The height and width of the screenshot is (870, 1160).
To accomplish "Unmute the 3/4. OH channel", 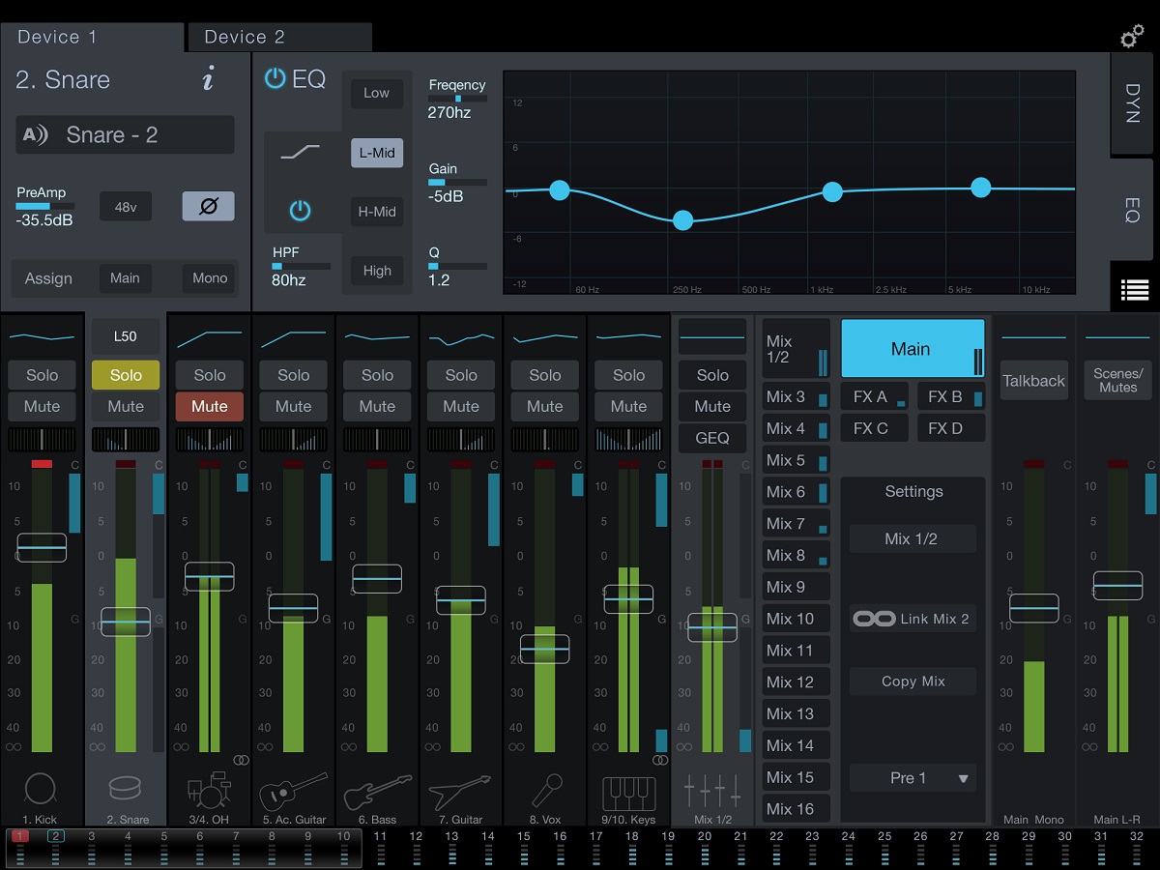I will 209,407.
